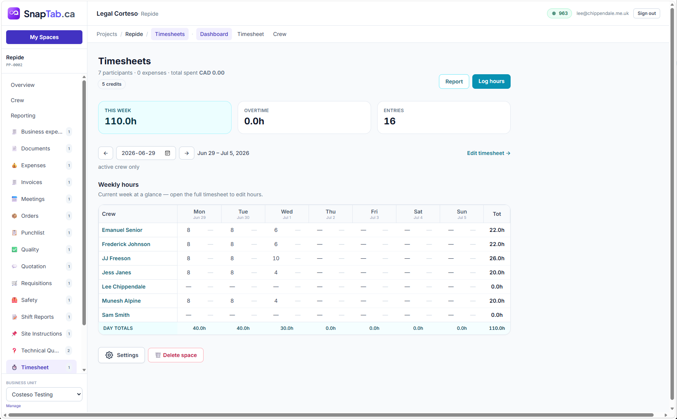
Task: Click the sidebar scroll down arrow
Action: coord(84,370)
